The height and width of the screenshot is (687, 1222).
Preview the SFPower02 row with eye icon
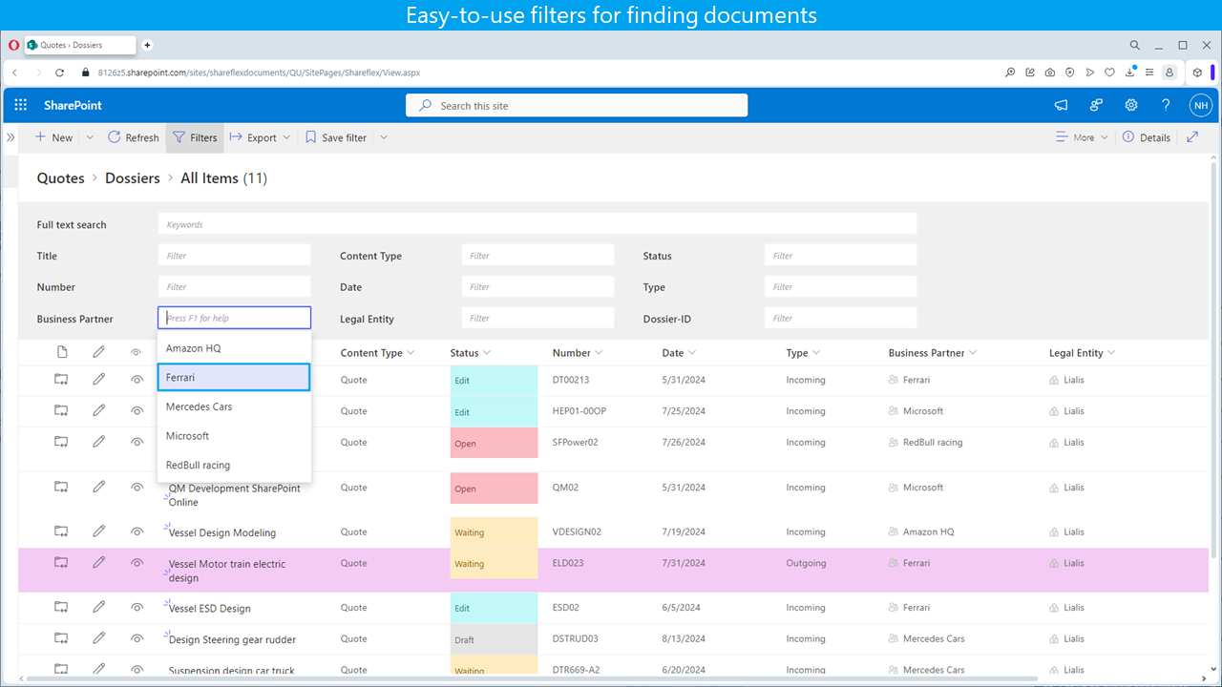(137, 442)
